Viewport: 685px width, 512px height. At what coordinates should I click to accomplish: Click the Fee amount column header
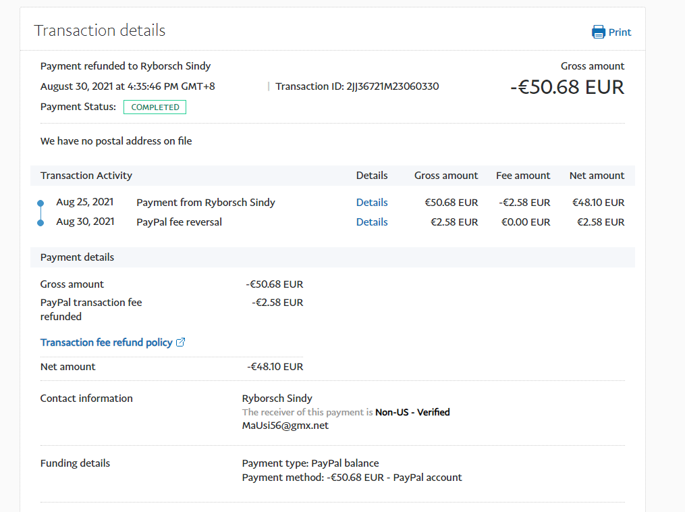523,176
